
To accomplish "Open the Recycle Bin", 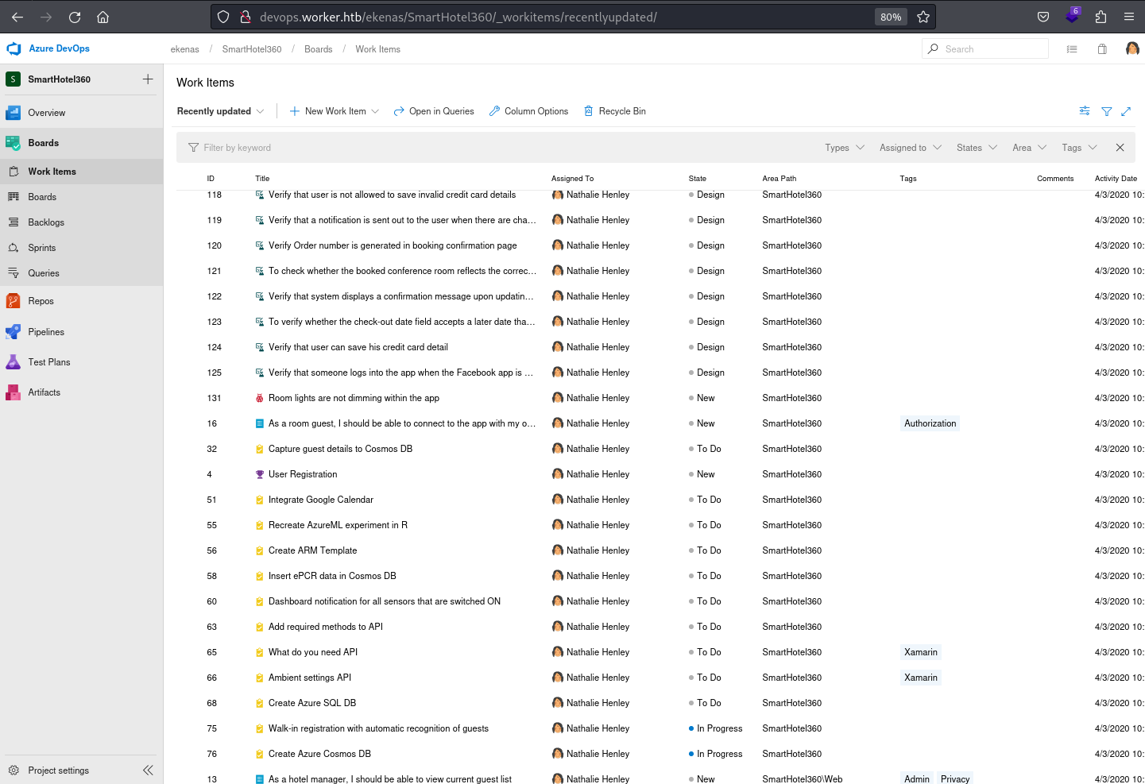I will point(615,111).
